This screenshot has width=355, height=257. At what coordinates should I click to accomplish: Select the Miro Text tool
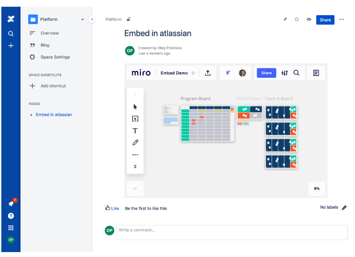pyautogui.click(x=135, y=131)
